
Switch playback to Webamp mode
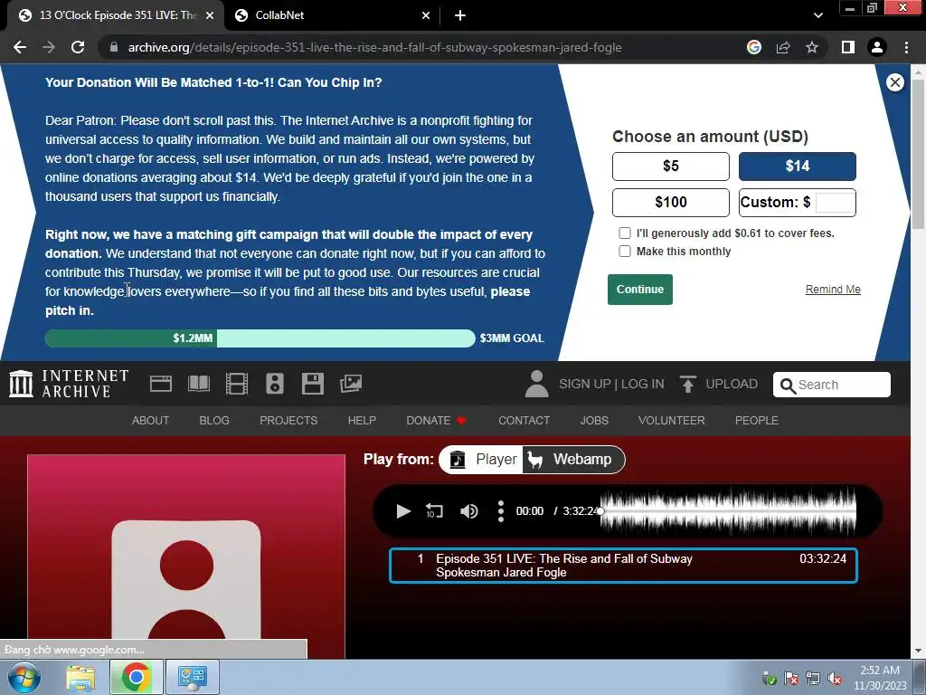tap(573, 459)
